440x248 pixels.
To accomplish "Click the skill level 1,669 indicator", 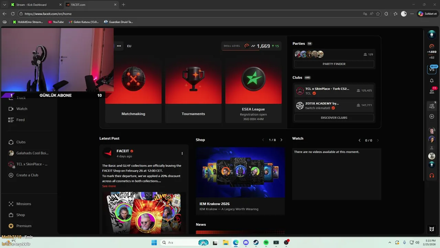I will coord(251,46).
